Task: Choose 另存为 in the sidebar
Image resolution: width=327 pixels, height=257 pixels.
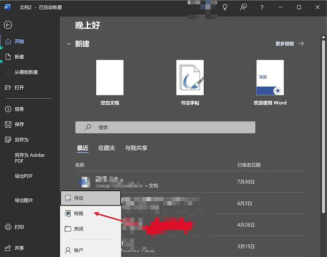Action: (x=21, y=140)
